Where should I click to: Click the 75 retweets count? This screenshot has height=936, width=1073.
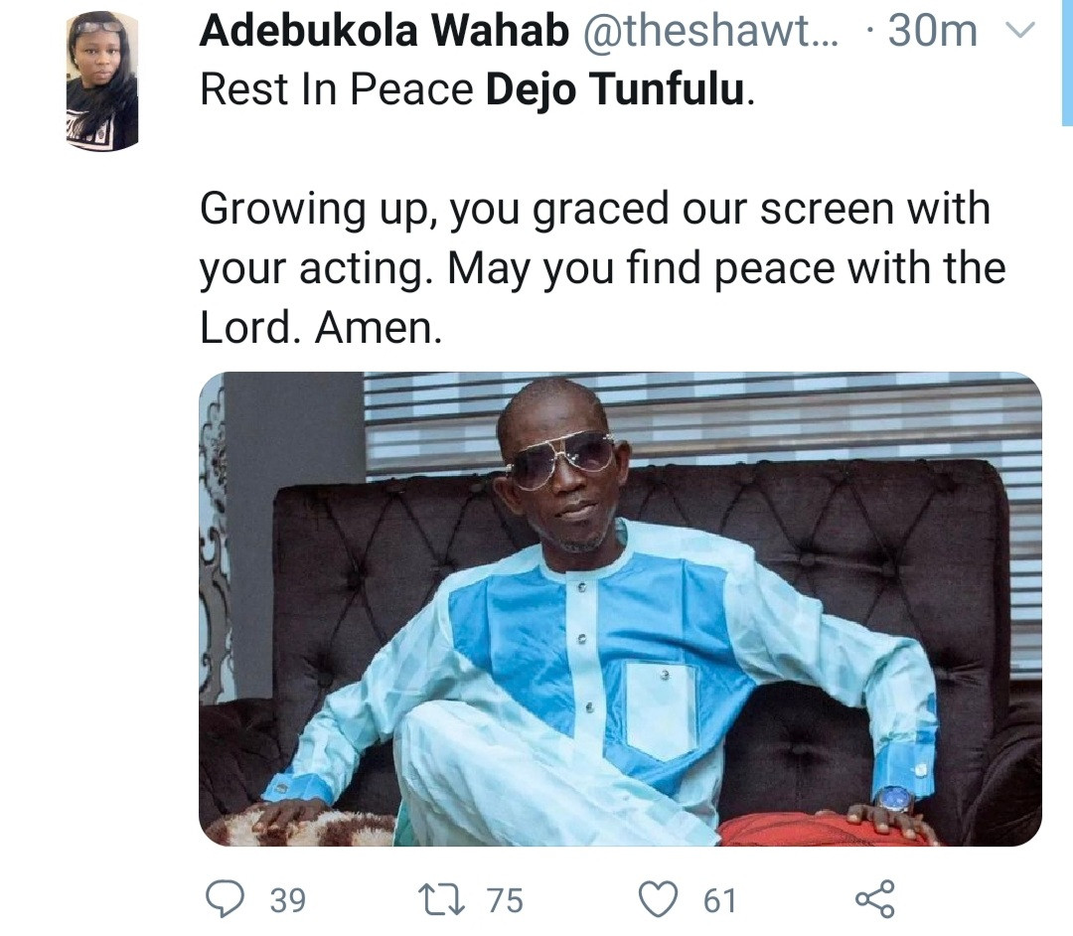504,901
